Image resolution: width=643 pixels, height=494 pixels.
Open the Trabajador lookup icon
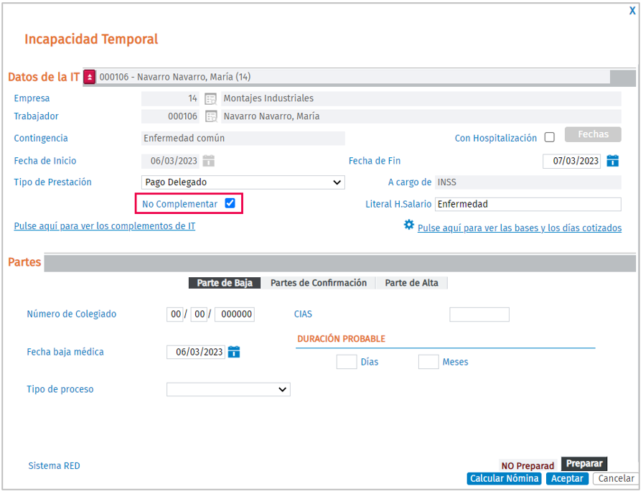211,116
